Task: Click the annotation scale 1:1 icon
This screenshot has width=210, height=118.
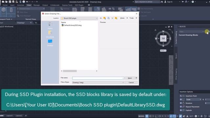Action: pyautogui.click(x=191, y=116)
